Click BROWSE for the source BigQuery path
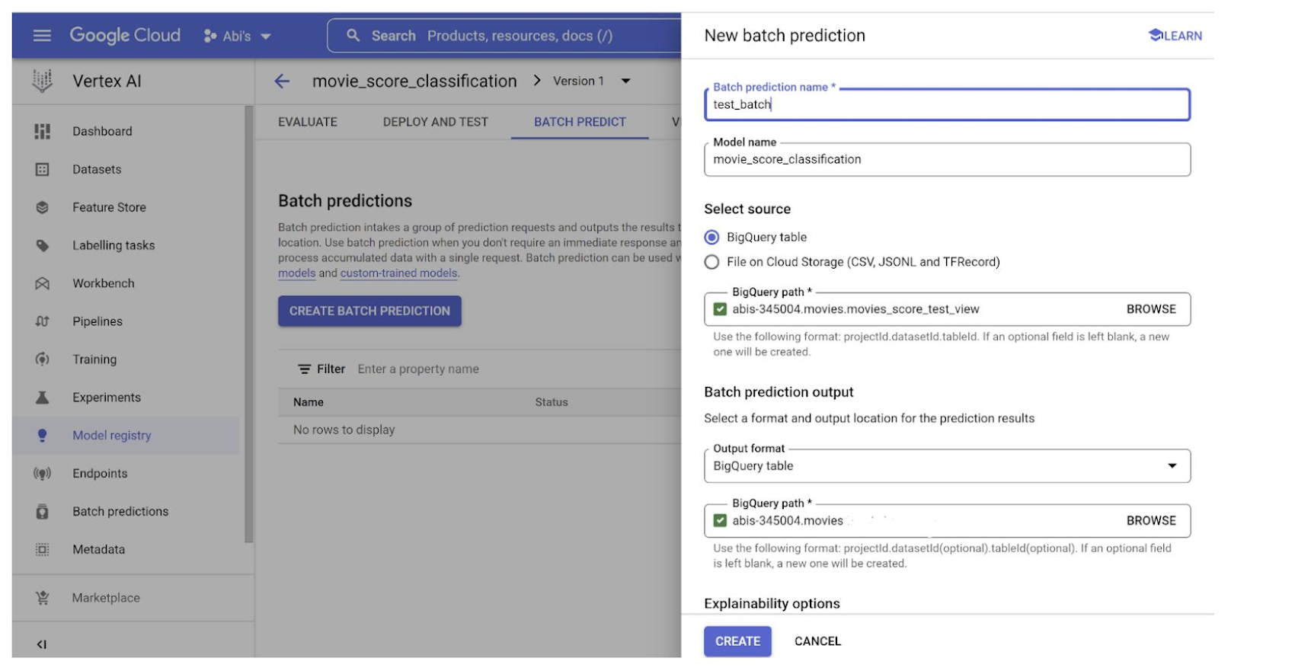This screenshot has height=671, width=1295. point(1151,309)
